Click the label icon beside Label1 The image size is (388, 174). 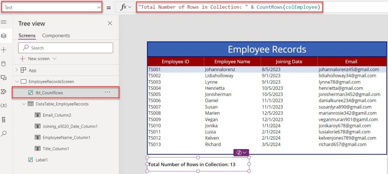tap(31, 160)
